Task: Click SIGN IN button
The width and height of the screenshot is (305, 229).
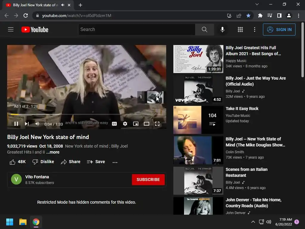Action: click(x=279, y=30)
